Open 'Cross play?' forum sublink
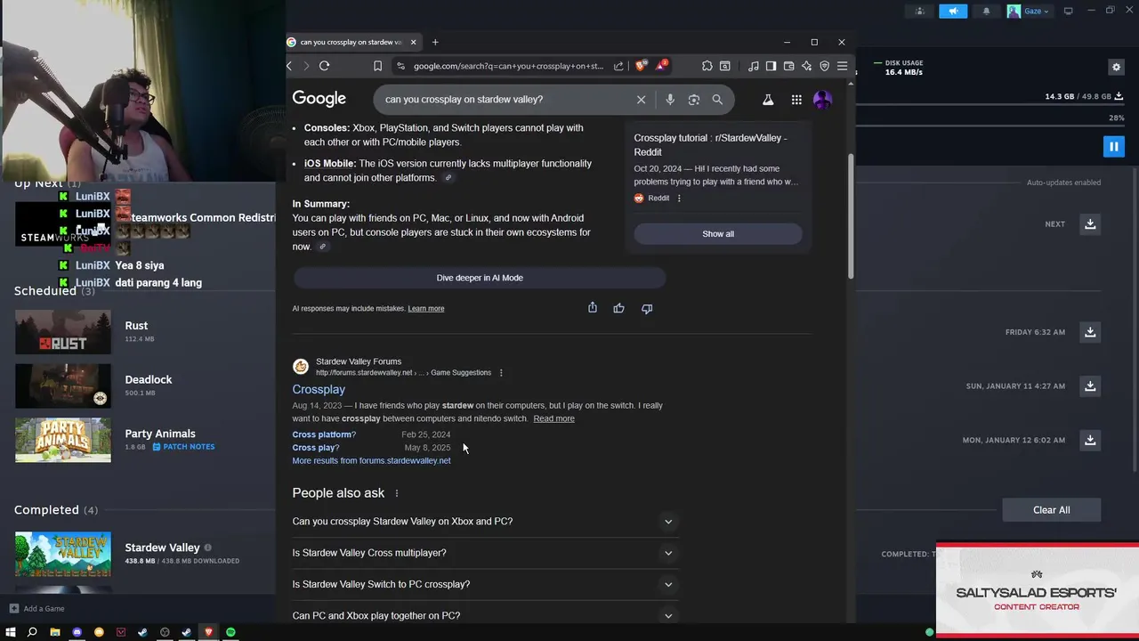 coord(315,448)
